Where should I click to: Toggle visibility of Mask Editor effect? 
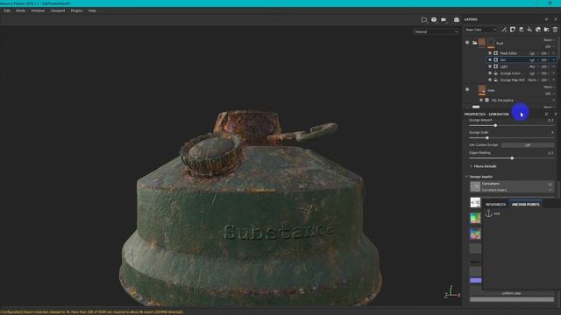pos(490,53)
